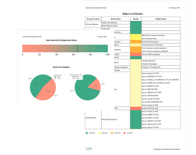Click the Access Score legend box

pyautogui.click(x=58, y=77)
